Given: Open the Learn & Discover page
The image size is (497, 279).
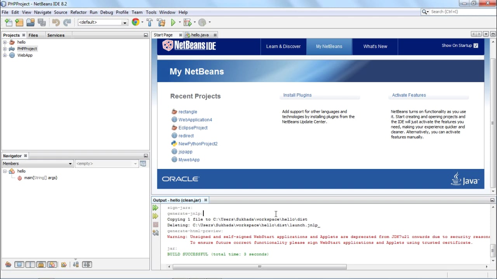Looking at the screenshot, I should pos(283,46).
